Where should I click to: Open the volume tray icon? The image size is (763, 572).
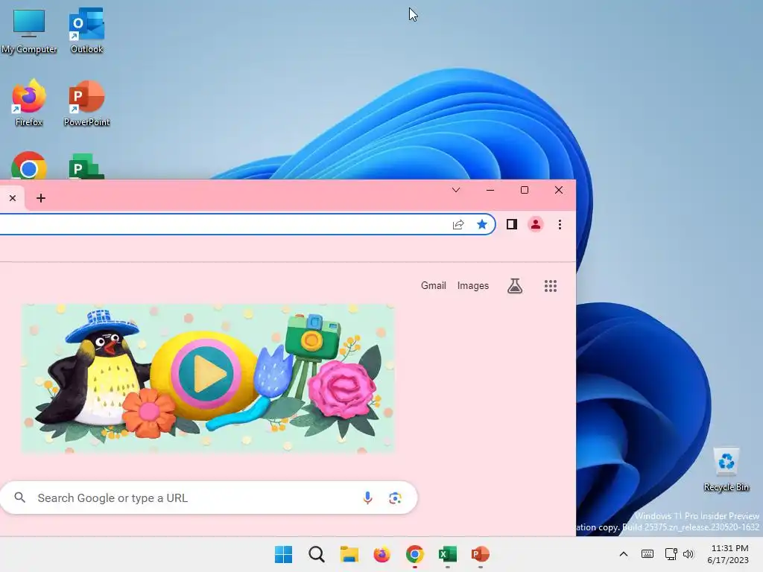[688, 554]
